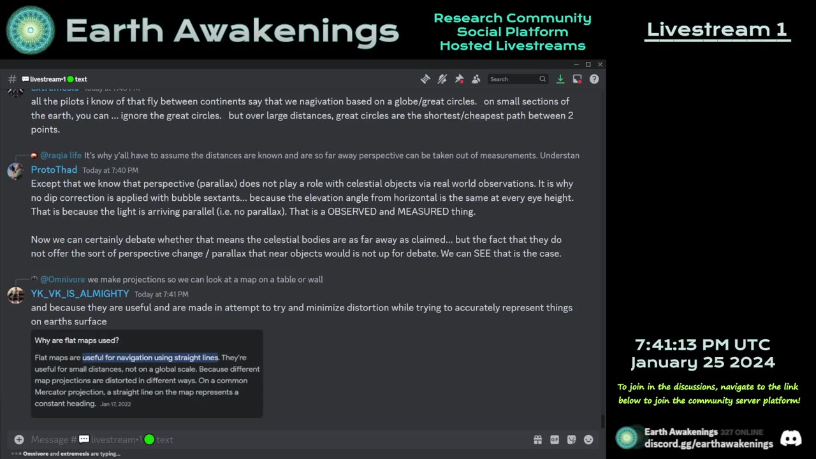Click the @Omnivore reply reference
Viewport: 816px width, 459px height.
click(x=62, y=279)
